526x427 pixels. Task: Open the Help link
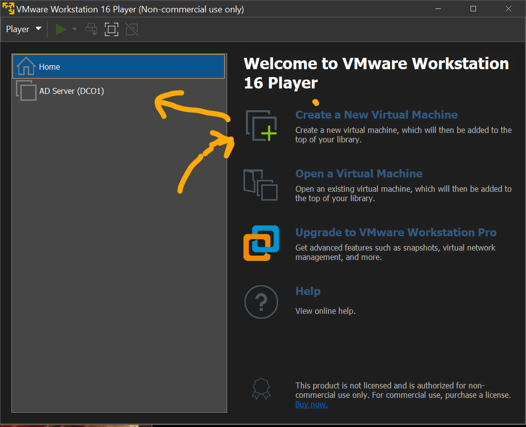308,291
